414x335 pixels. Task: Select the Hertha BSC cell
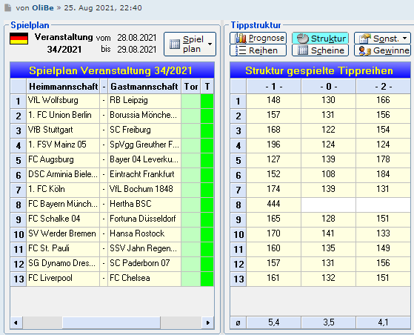[144, 205]
